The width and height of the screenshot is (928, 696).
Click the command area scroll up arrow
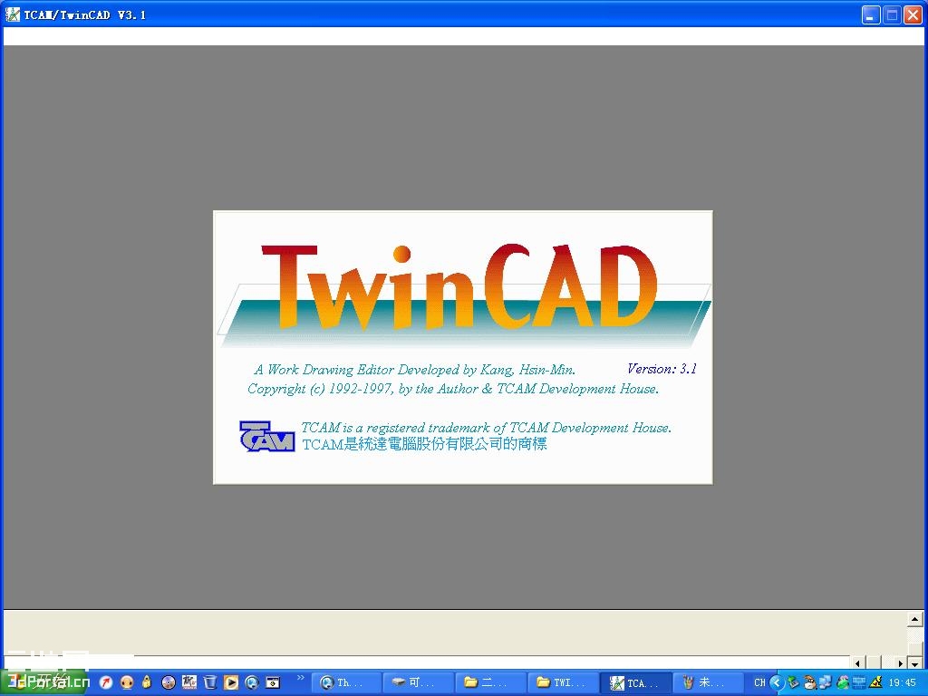(915, 619)
